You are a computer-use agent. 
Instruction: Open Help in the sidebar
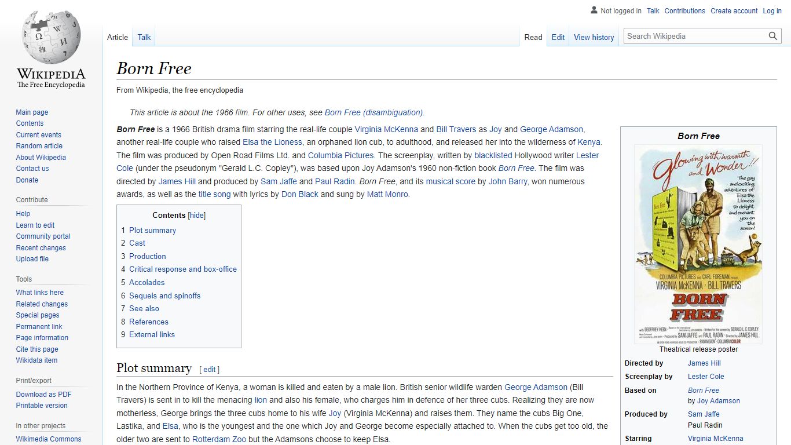click(x=23, y=214)
